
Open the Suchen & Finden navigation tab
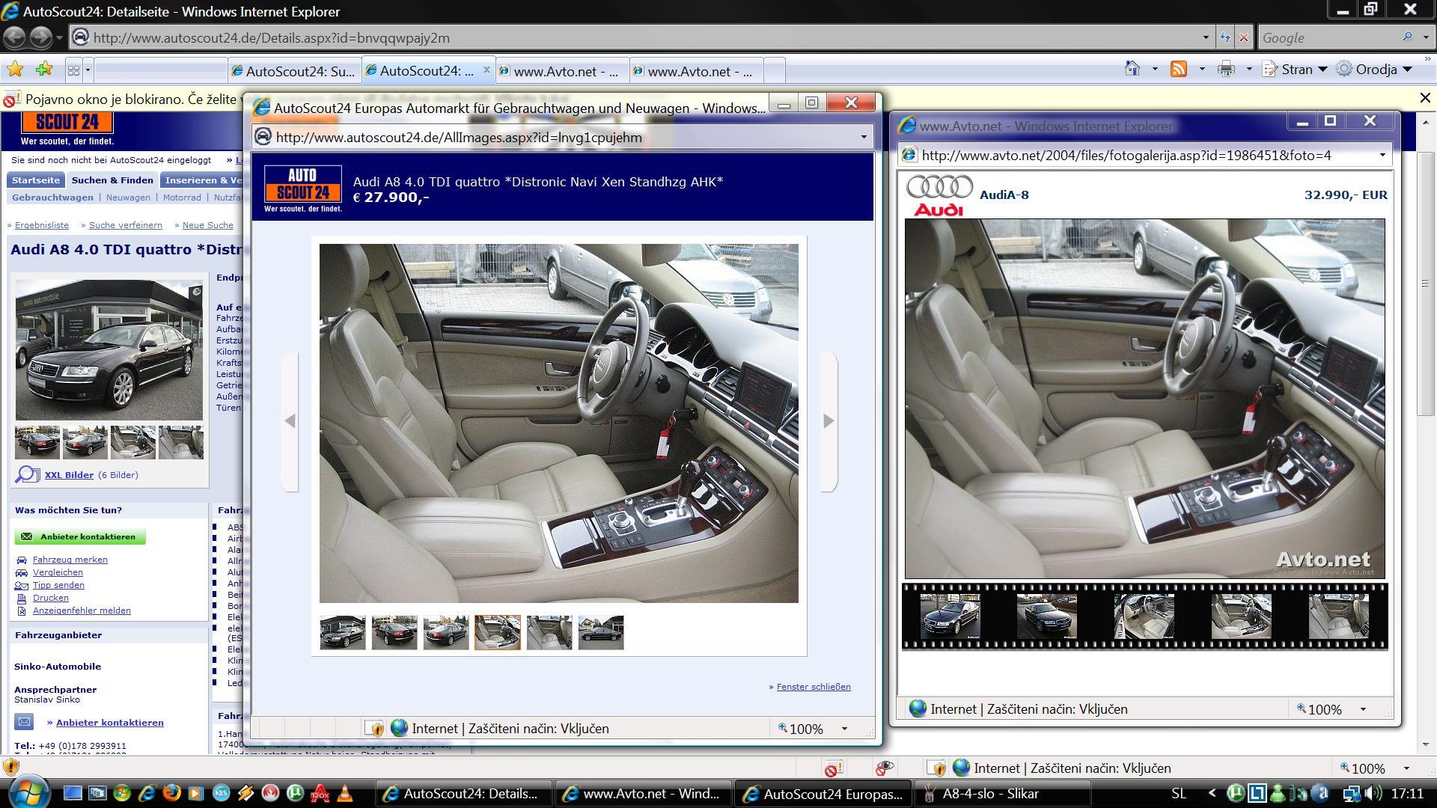[112, 180]
